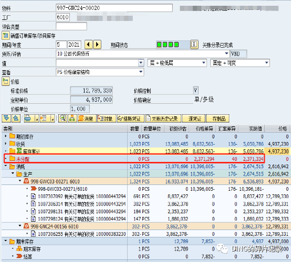Click the 实际值 column header
This screenshot has width=291, height=262.
coord(252,128)
